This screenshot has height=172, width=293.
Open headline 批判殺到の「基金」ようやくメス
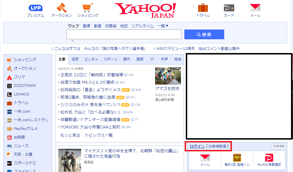91,90
